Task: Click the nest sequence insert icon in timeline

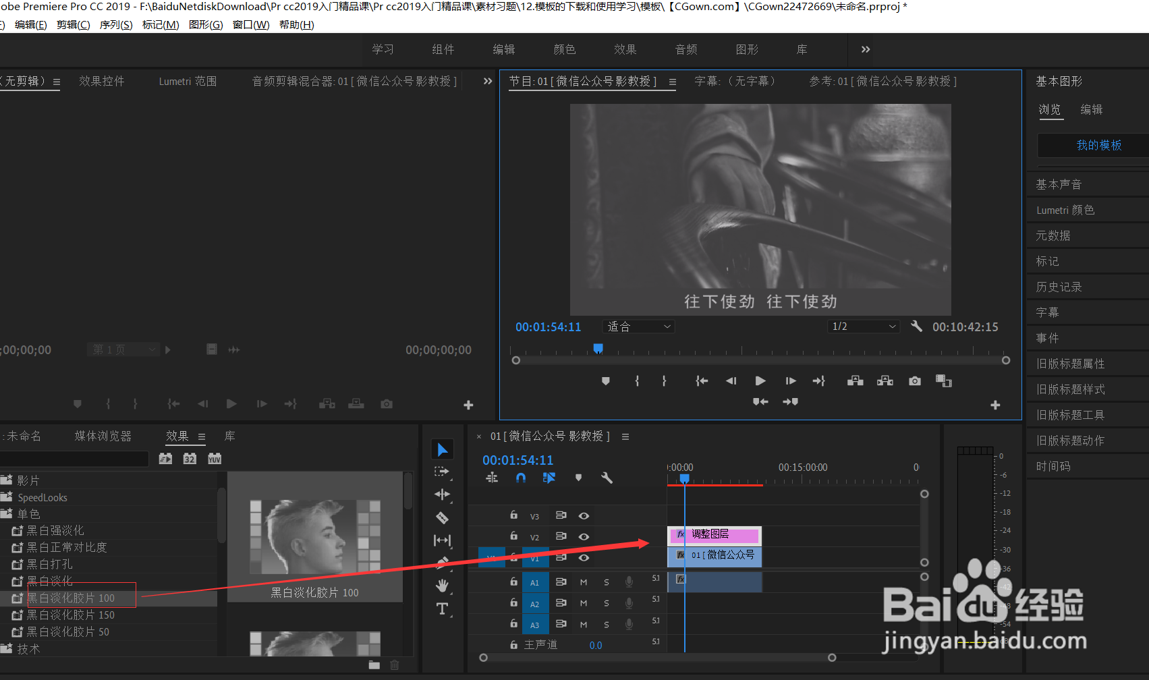Action: pos(492,478)
